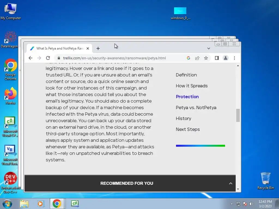
Task: Open network tray icon
Action: tap(238, 204)
